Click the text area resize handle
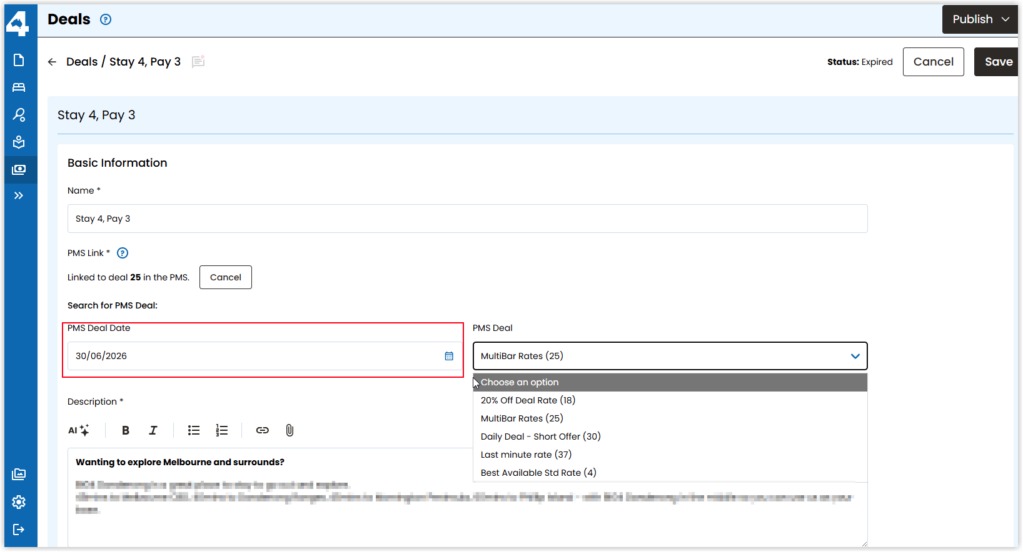The image size is (1023, 552). tap(864, 543)
